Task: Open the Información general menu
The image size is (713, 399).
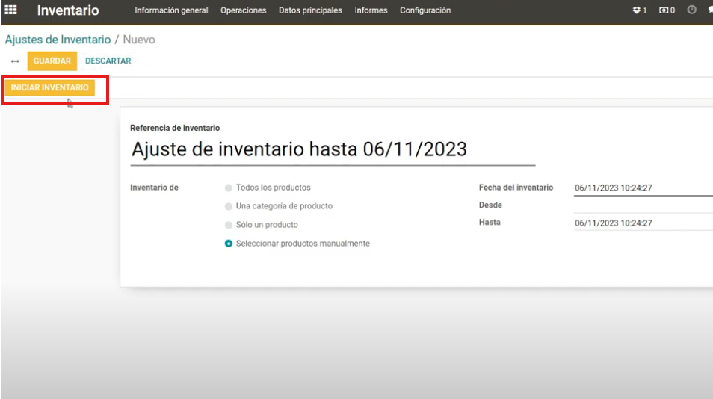Action: pos(171,10)
